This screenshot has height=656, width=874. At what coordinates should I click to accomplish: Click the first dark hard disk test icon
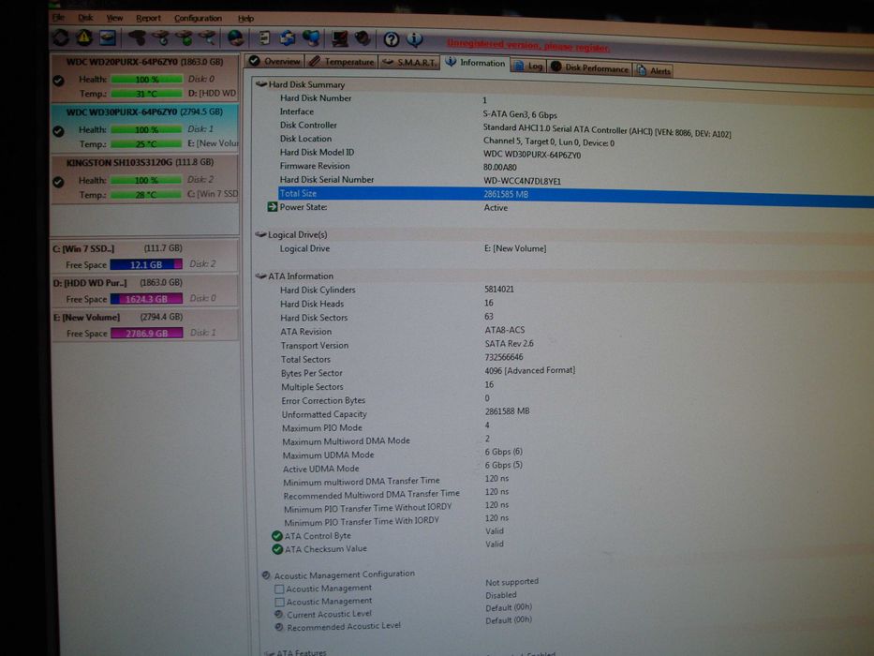click(x=138, y=37)
